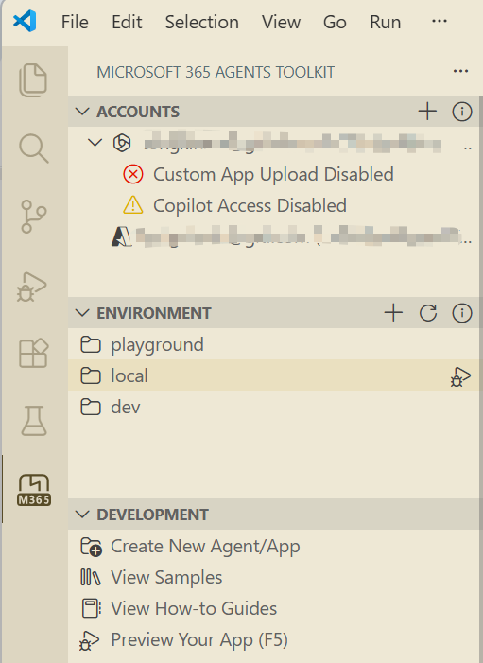Click View How-to Guides
The image size is (483, 663).
click(194, 608)
